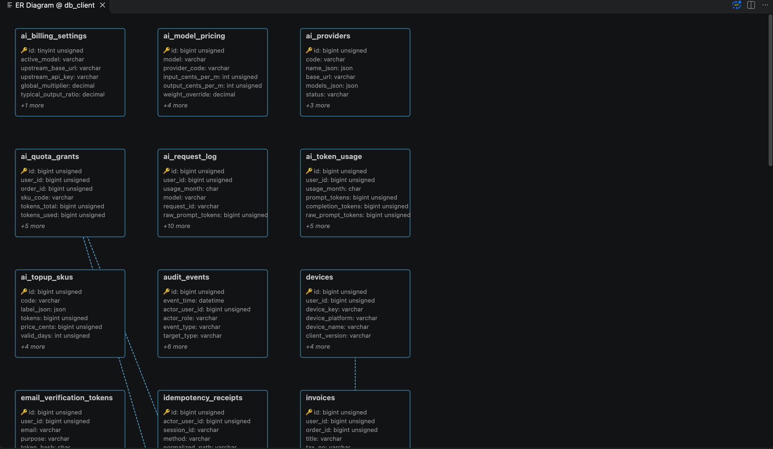Click the key icon in email_verification_tokens
This screenshot has height=449, width=773.
tap(24, 412)
